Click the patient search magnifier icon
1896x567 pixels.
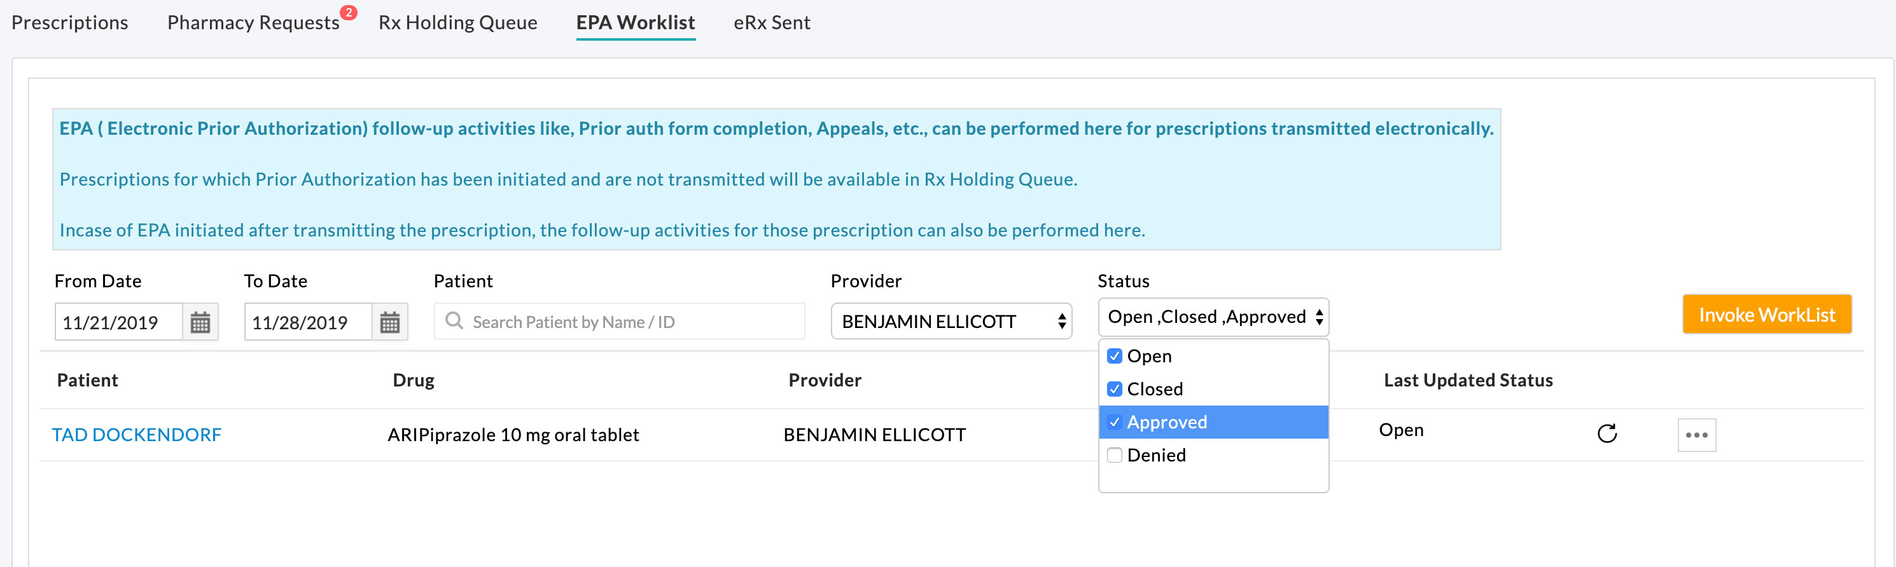(x=454, y=322)
